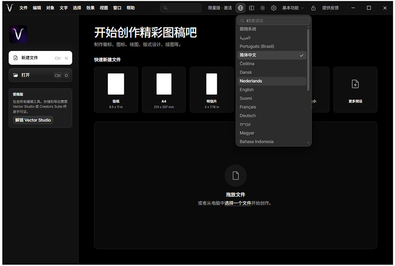The image size is (395, 266).
Task: Click the 打开 button
Action: [40, 75]
